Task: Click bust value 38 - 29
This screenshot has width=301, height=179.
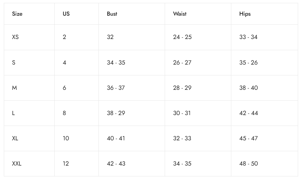Action: point(116,113)
